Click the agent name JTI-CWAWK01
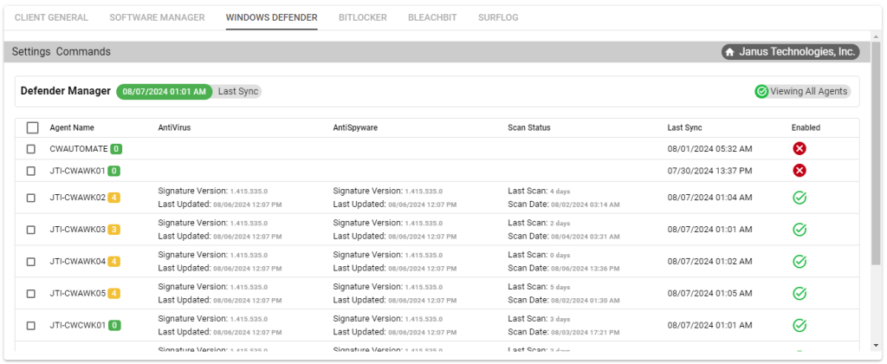This screenshot has height=364, width=887. pos(77,171)
